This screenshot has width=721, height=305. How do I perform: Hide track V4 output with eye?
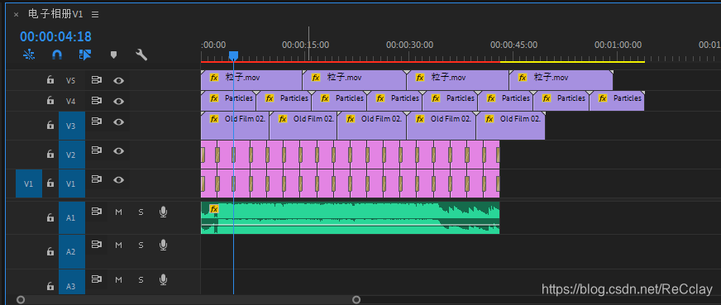pos(119,101)
